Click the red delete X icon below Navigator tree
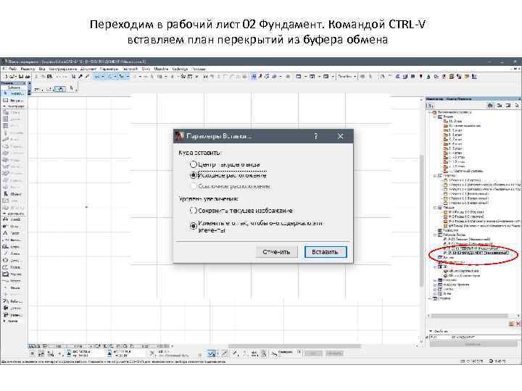This screenshot has width=522, height=391. point(518,324)
